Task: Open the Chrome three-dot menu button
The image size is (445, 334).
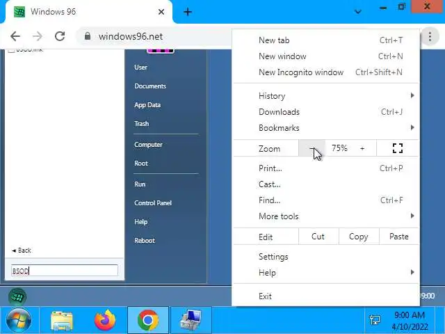Action: pos(430,37)
